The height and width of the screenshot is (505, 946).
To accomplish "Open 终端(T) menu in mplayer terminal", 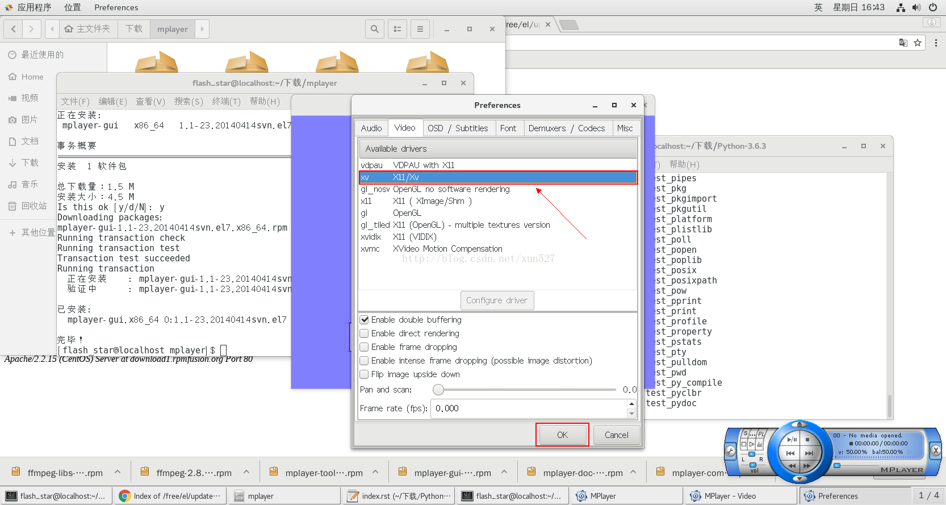I will (x=226, y=101).
